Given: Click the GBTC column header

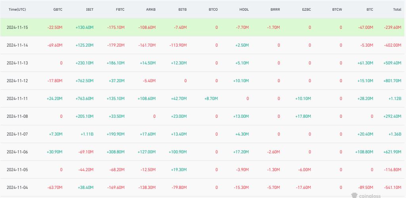Looking at the screenshot, I should click(x=57, y=9).
